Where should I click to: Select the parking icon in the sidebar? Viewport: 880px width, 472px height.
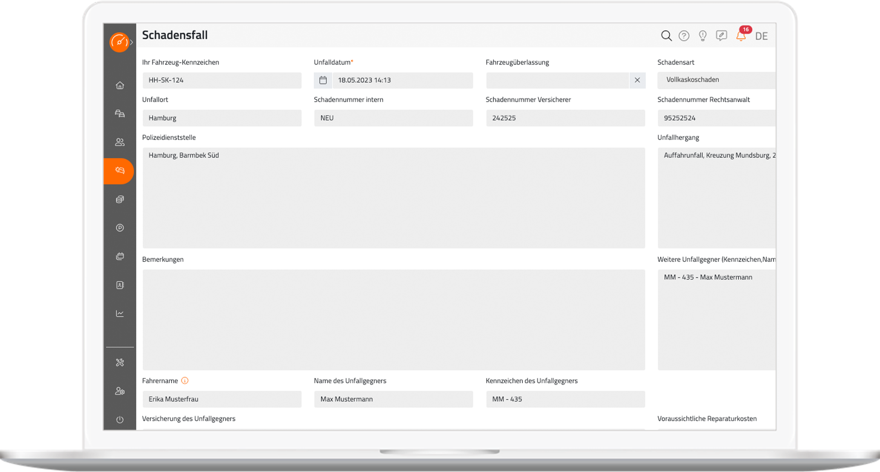120,228
